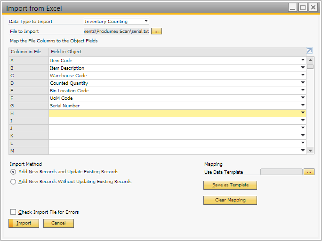
Task: Open the Data Type to Import dropdown
Action: (146, 21)
